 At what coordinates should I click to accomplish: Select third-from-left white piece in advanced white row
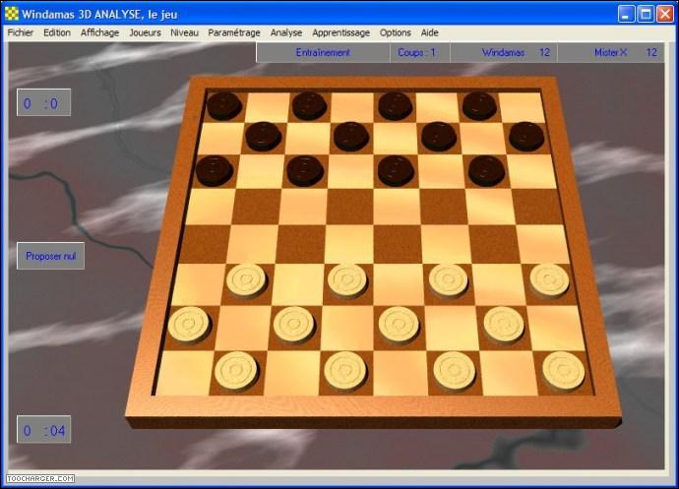pyautogui.click(x=448, y=281)
